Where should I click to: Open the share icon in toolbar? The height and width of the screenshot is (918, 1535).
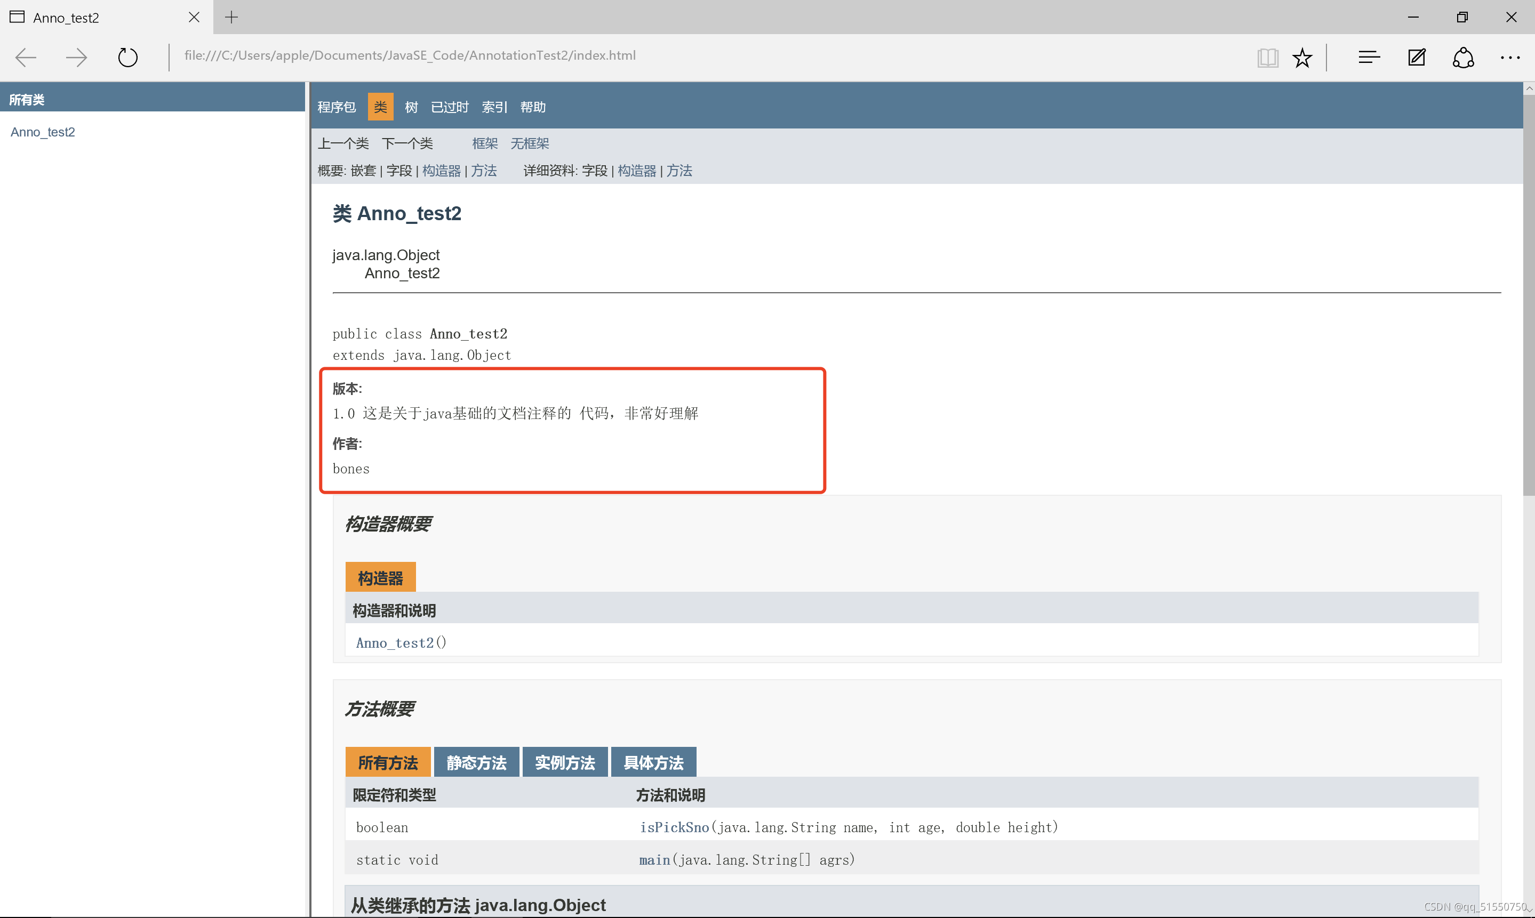[x=1463, y=58]
